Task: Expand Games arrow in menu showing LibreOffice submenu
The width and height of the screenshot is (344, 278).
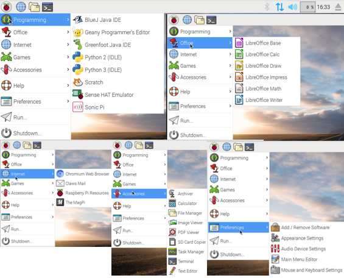Action: tap(230, 66)
